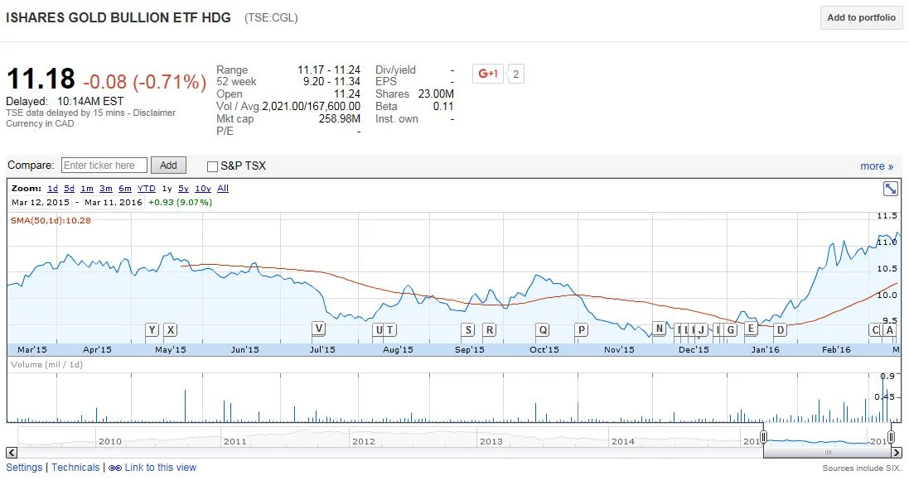Click the left scroll arrow below chart
This screenshot has height=480, width=909.
[x=12, y=453]
